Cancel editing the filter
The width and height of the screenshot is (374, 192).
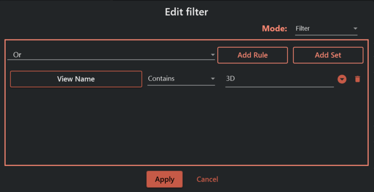click(x=207, y=179)
